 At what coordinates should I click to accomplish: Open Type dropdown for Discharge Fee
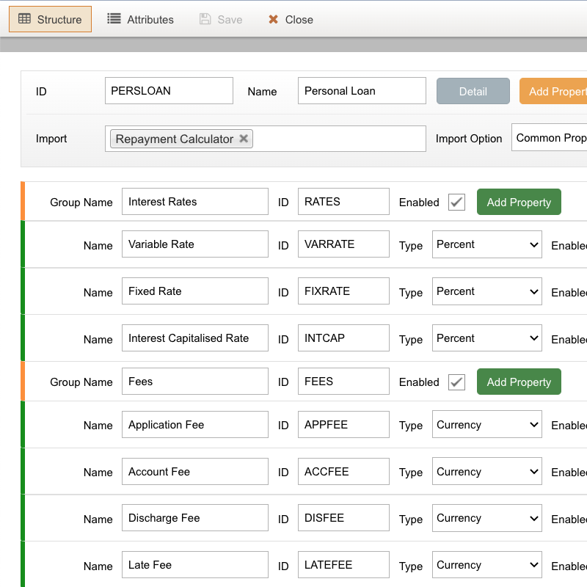tap(487, 518)
